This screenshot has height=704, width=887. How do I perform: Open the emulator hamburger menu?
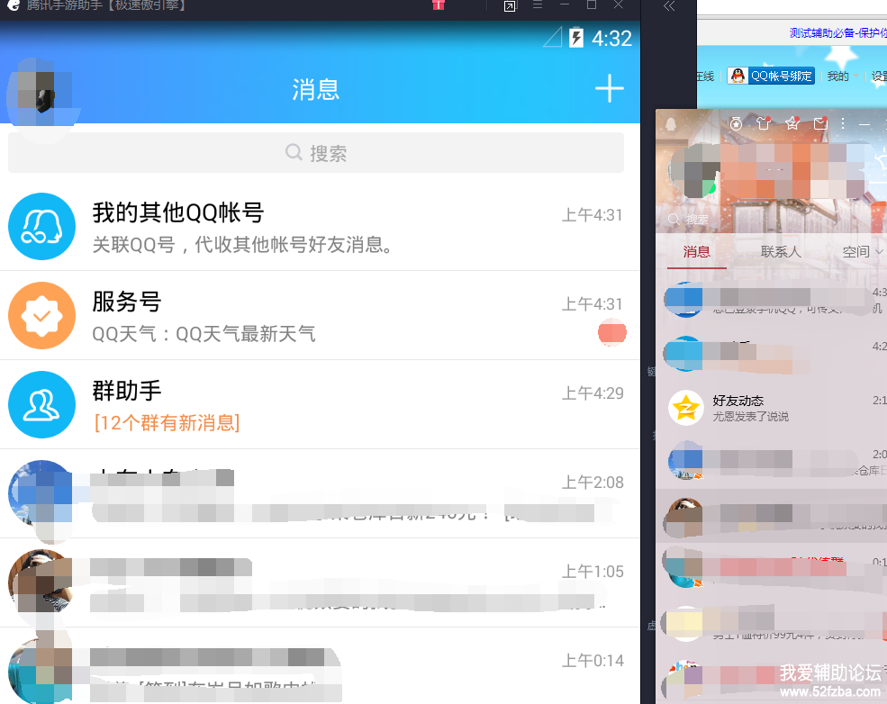538,5
